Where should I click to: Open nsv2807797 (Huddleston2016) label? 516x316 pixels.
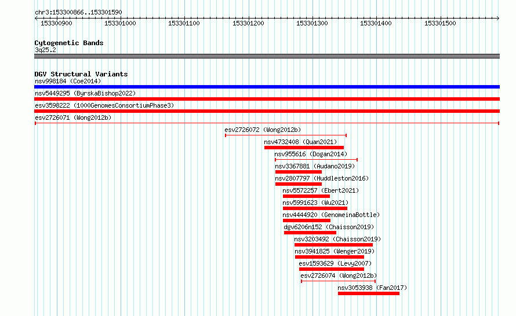coord(322,178)
